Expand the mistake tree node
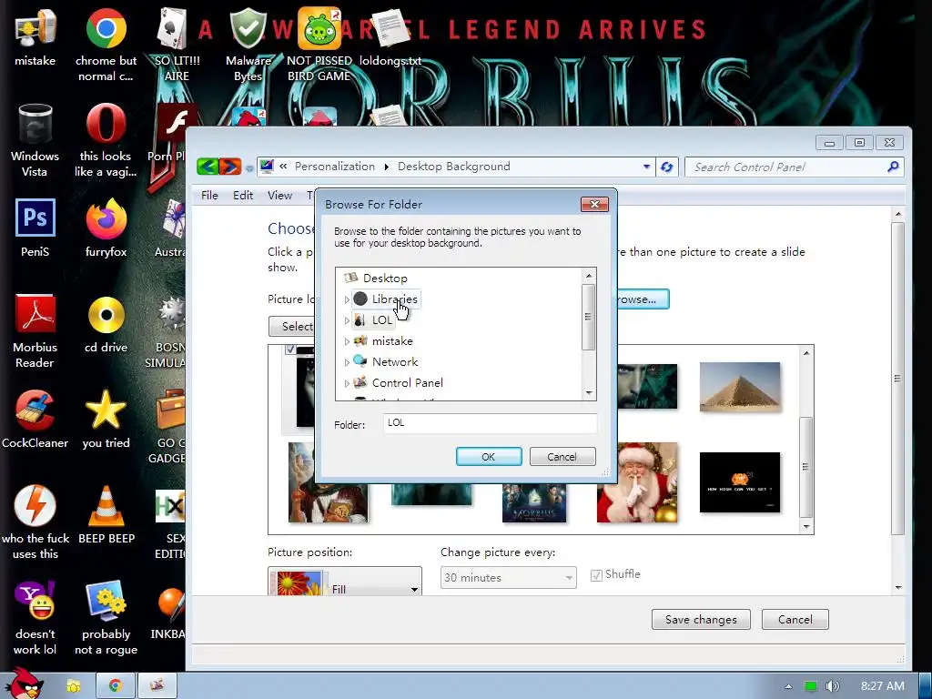 pos(347,342)
